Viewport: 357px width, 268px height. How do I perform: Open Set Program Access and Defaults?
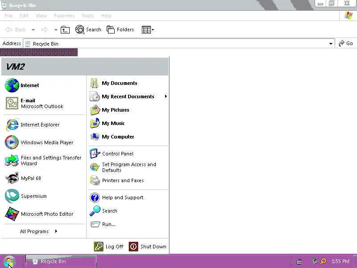(x=129, y=167)
